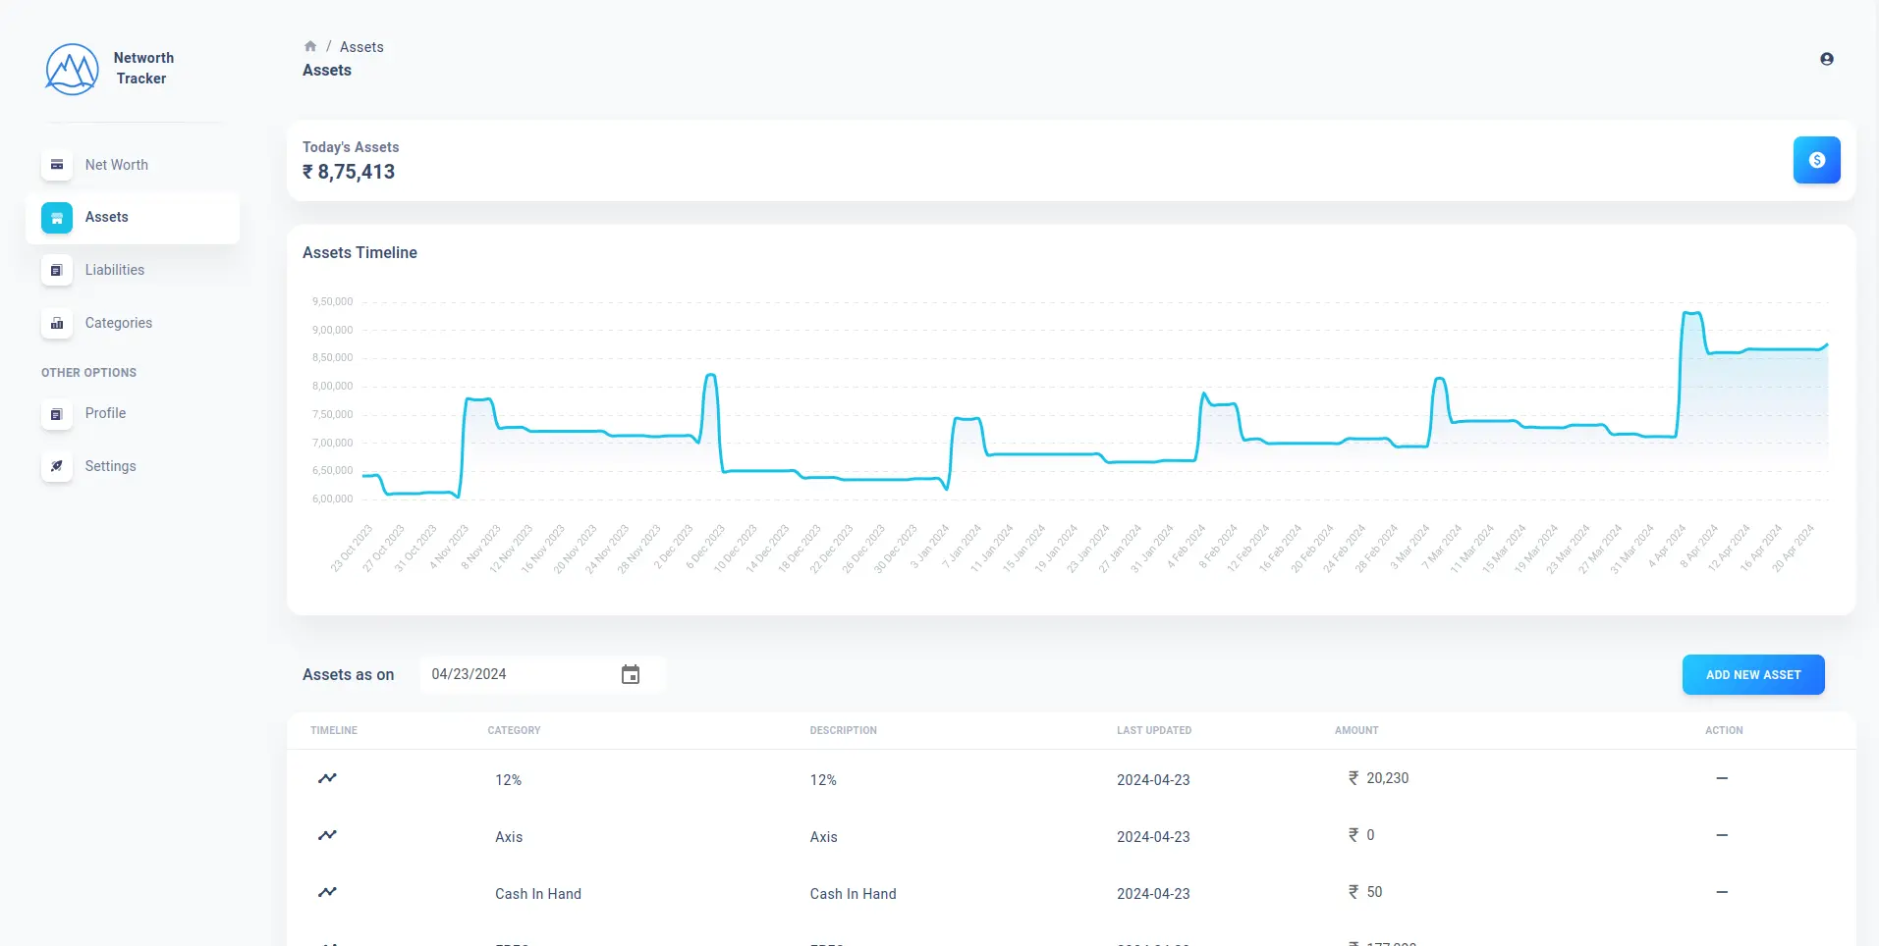Click the Categories sidebar icon

pos(57,323)
